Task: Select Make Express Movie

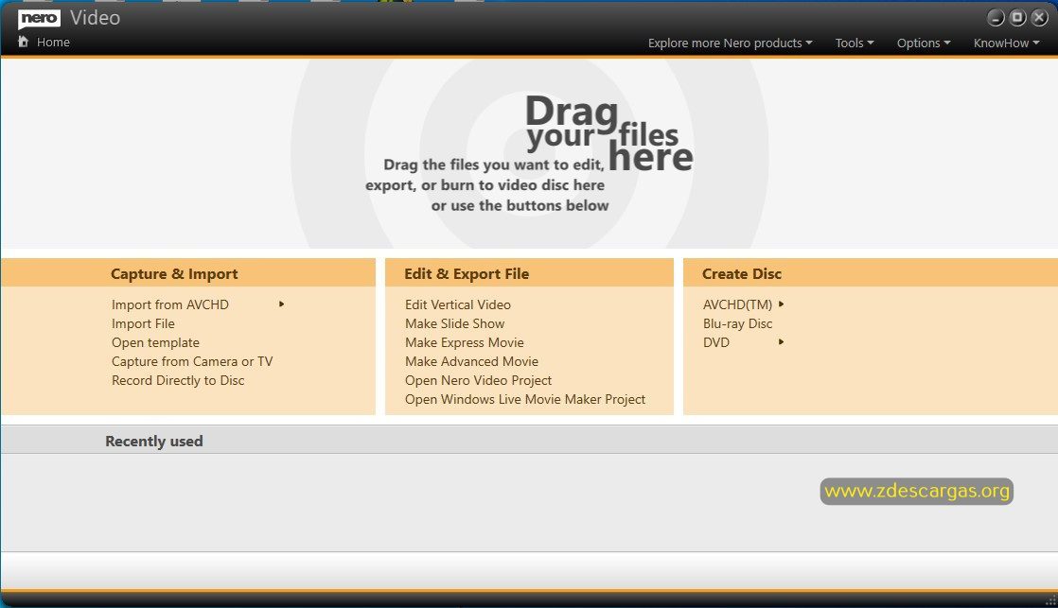Action: [x=465, y=342]
